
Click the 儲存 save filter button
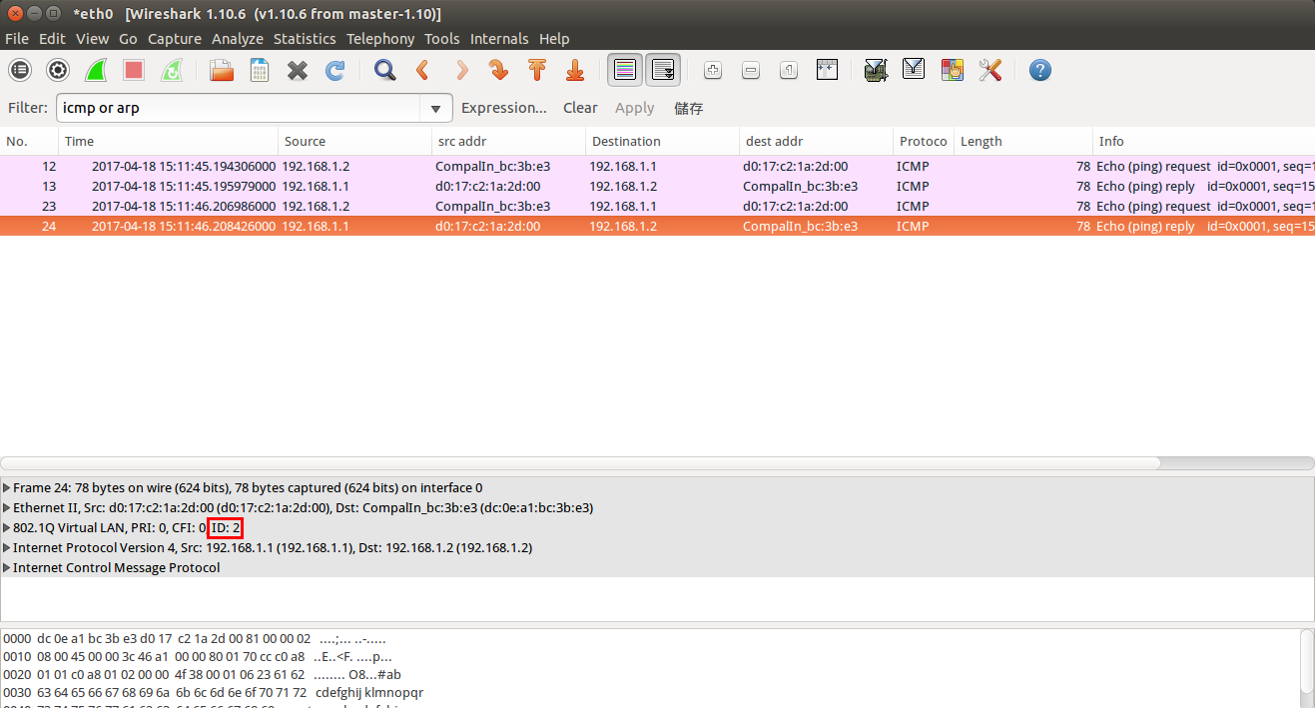[x=689, y=108]
